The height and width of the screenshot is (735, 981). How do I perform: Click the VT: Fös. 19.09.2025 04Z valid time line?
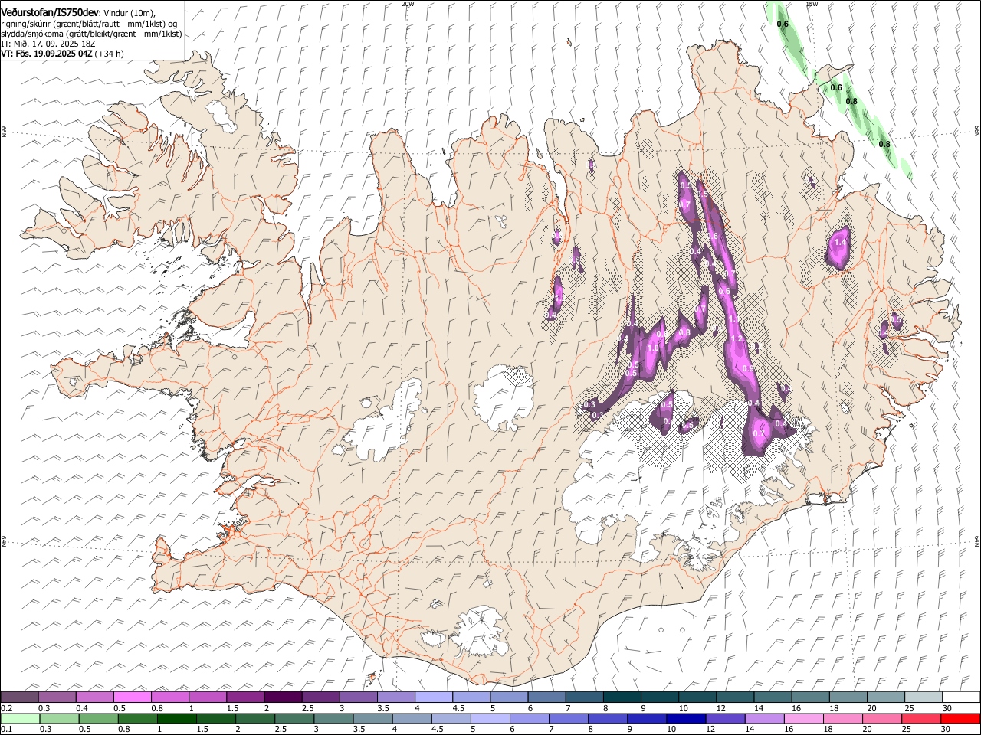pyautogui.click(x=48, y=54)
